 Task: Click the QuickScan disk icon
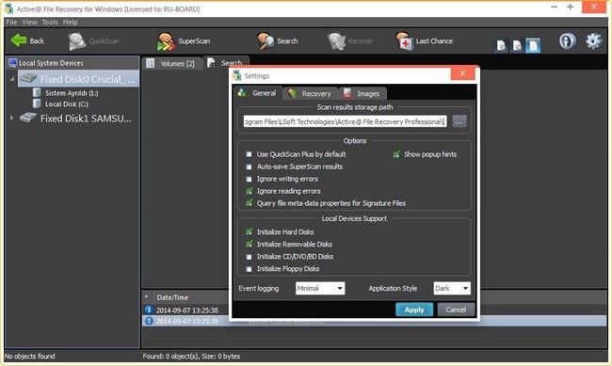coord(77,41)
